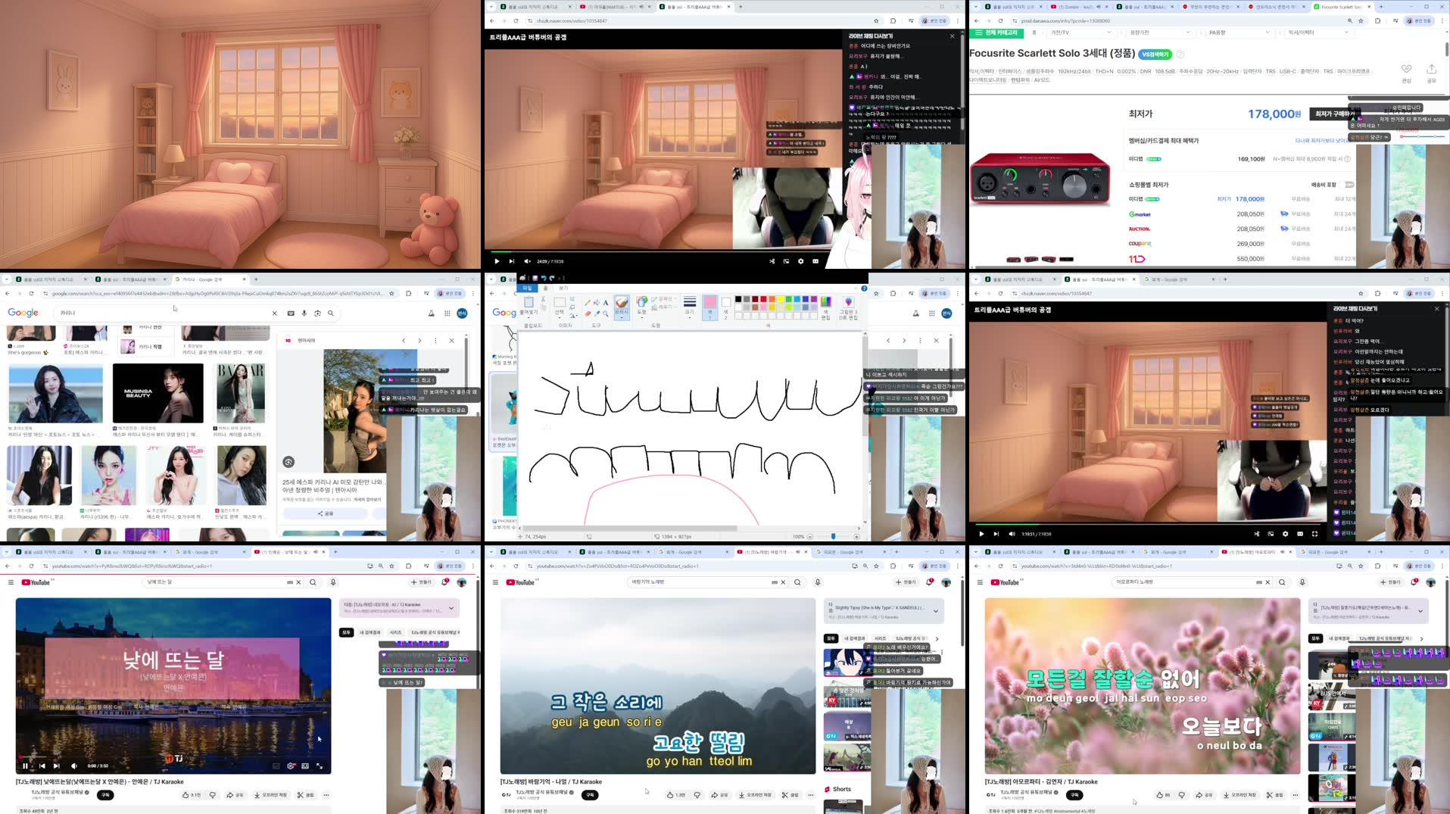The image size is (1450, 814).
Task: Toggle fullscreen on the Naver video player
Action: point(1314,534)
